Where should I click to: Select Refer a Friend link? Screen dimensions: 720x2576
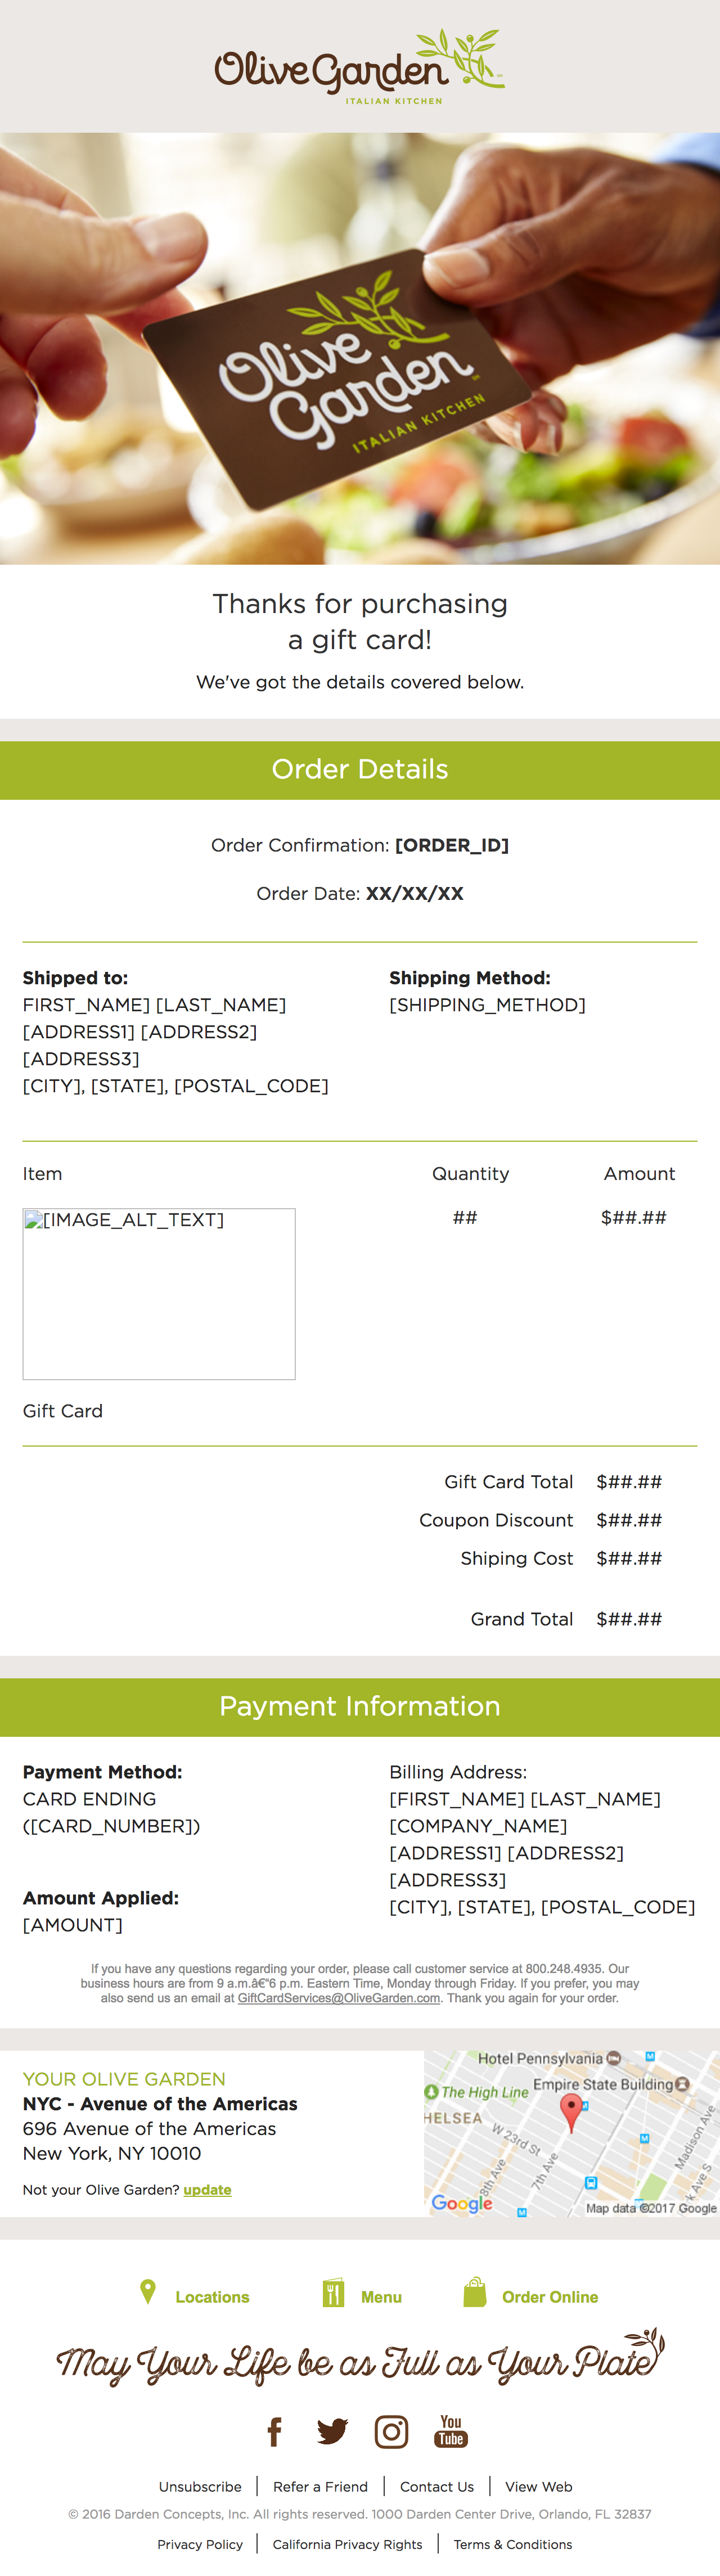(x=320, y=2486)
